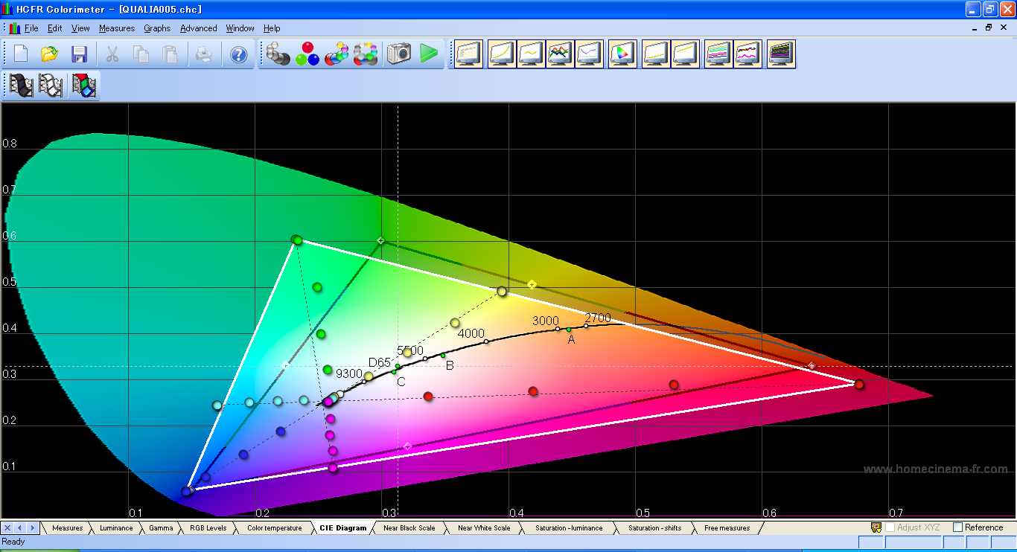Start continuous measures with green play arrow
The width and height of the screenshot is (1017, 552).
428,54
